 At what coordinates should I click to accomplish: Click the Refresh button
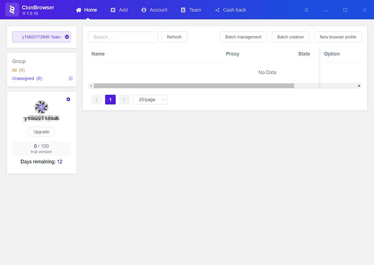(174, 37)
